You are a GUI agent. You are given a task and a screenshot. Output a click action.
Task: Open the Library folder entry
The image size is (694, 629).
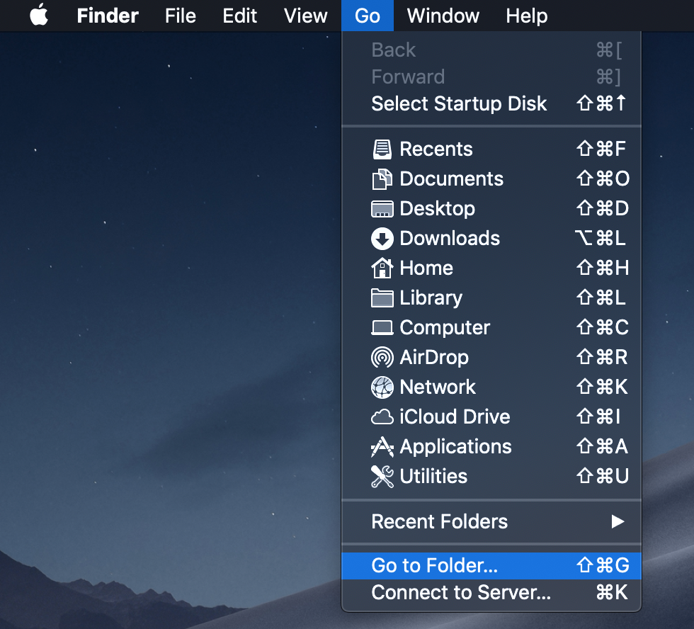pos(431,298)
